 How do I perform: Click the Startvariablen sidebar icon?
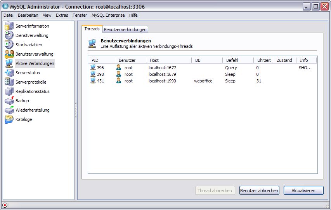click(9, 45)
